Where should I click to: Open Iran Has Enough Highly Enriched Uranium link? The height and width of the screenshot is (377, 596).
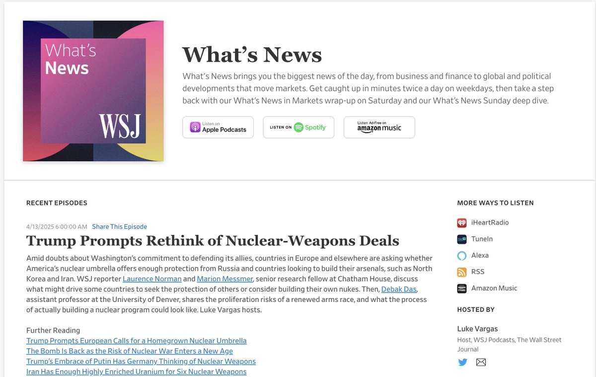pos(137,372)
